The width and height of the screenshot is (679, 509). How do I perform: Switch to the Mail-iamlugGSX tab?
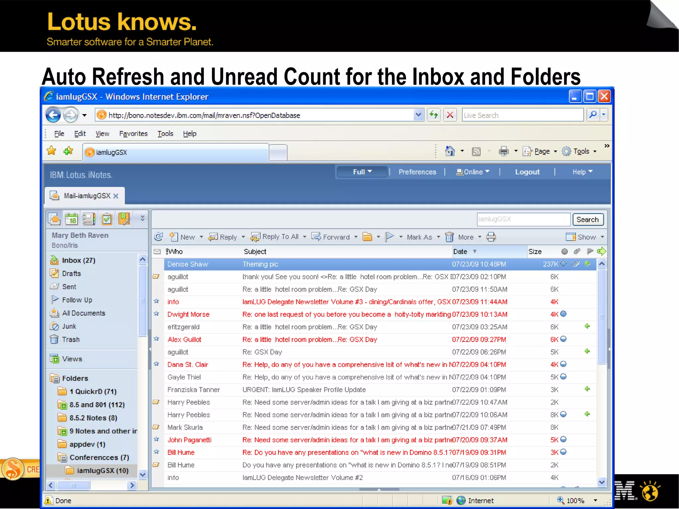pyautogui.click(x=85, y=196)
